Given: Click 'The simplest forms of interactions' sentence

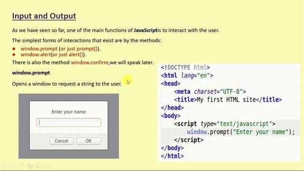Looking at the screenshot, I should click(x=86, y=40).
